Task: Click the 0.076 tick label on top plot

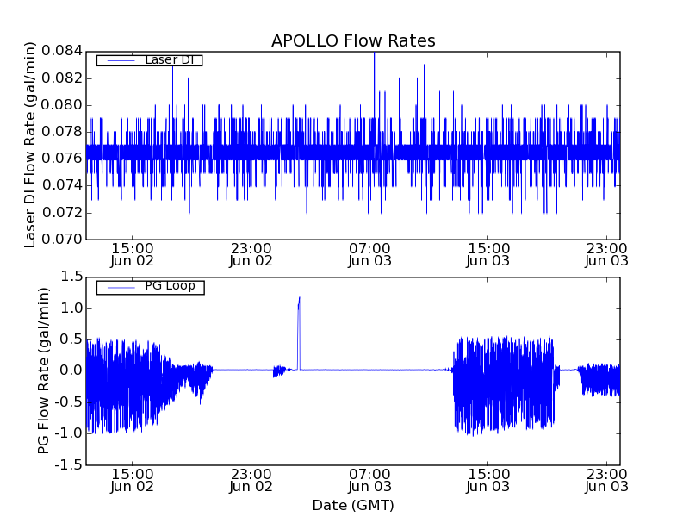Action: click(x=64, y=159)
